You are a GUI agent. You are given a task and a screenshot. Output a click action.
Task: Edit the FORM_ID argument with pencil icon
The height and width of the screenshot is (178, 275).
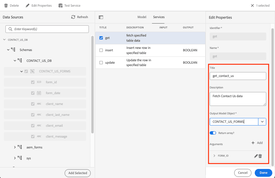(x=256, y=156)
